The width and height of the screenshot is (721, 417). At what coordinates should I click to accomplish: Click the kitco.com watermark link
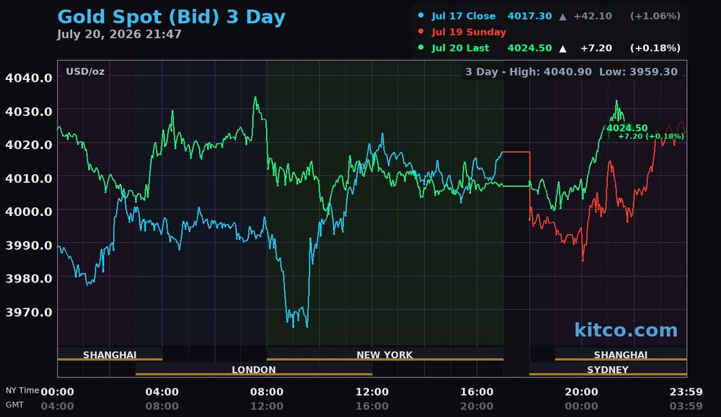626,330
